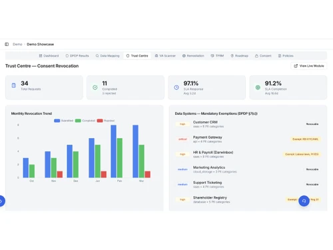Click the medium badge beside Support Ticketing
Screen dimensions: 333x250
pos(182,185)
